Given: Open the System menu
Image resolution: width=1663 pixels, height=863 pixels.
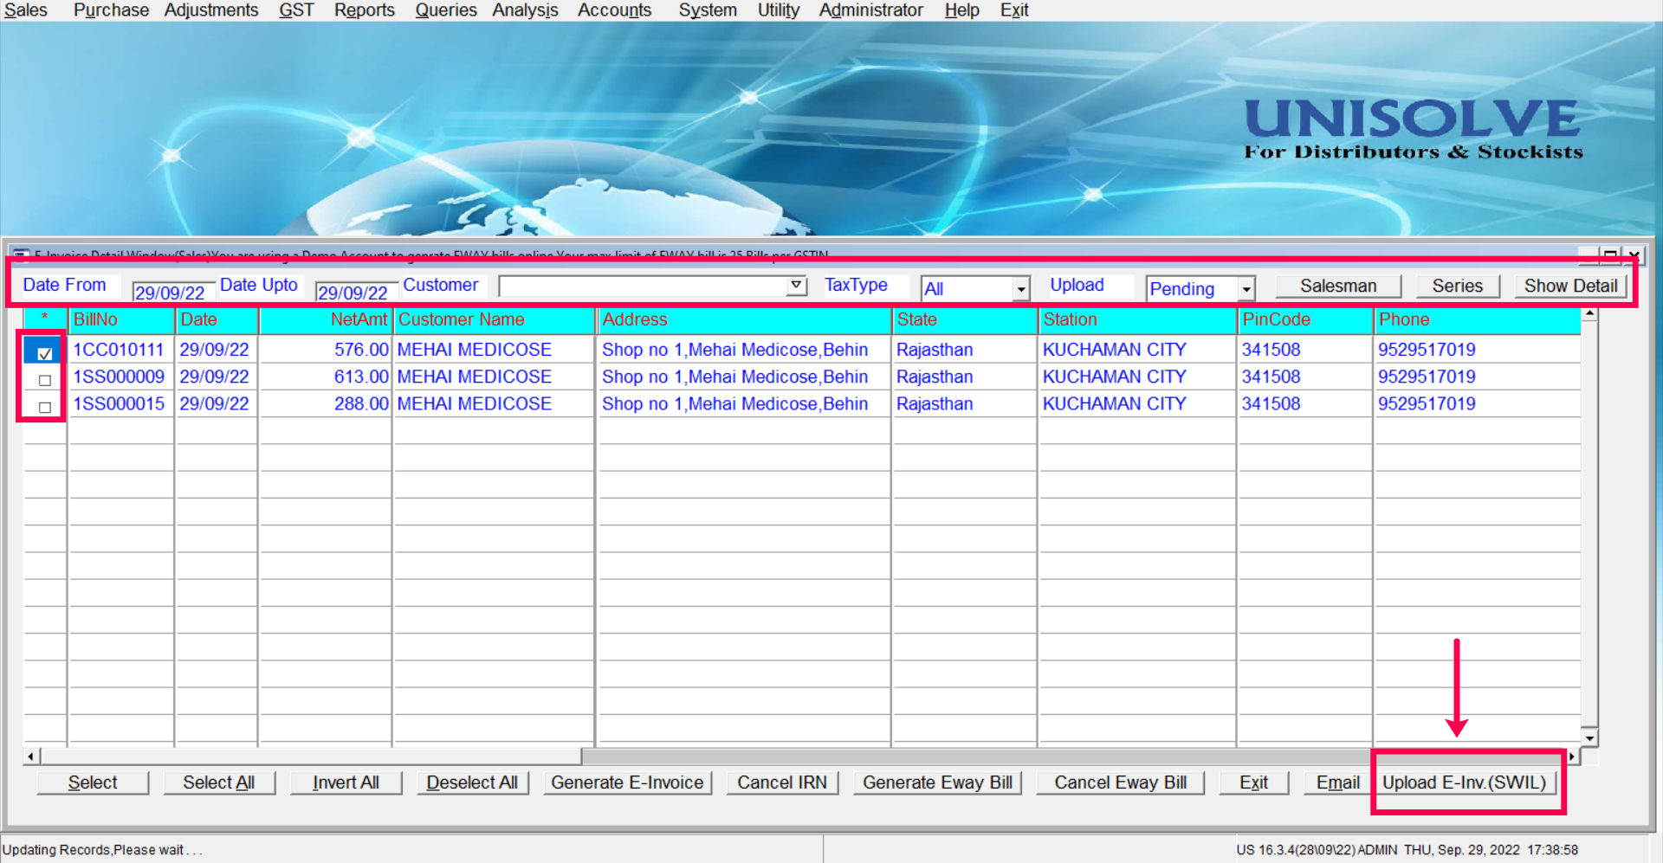Looking at the screenshot, I should click(x=708, y=10).
